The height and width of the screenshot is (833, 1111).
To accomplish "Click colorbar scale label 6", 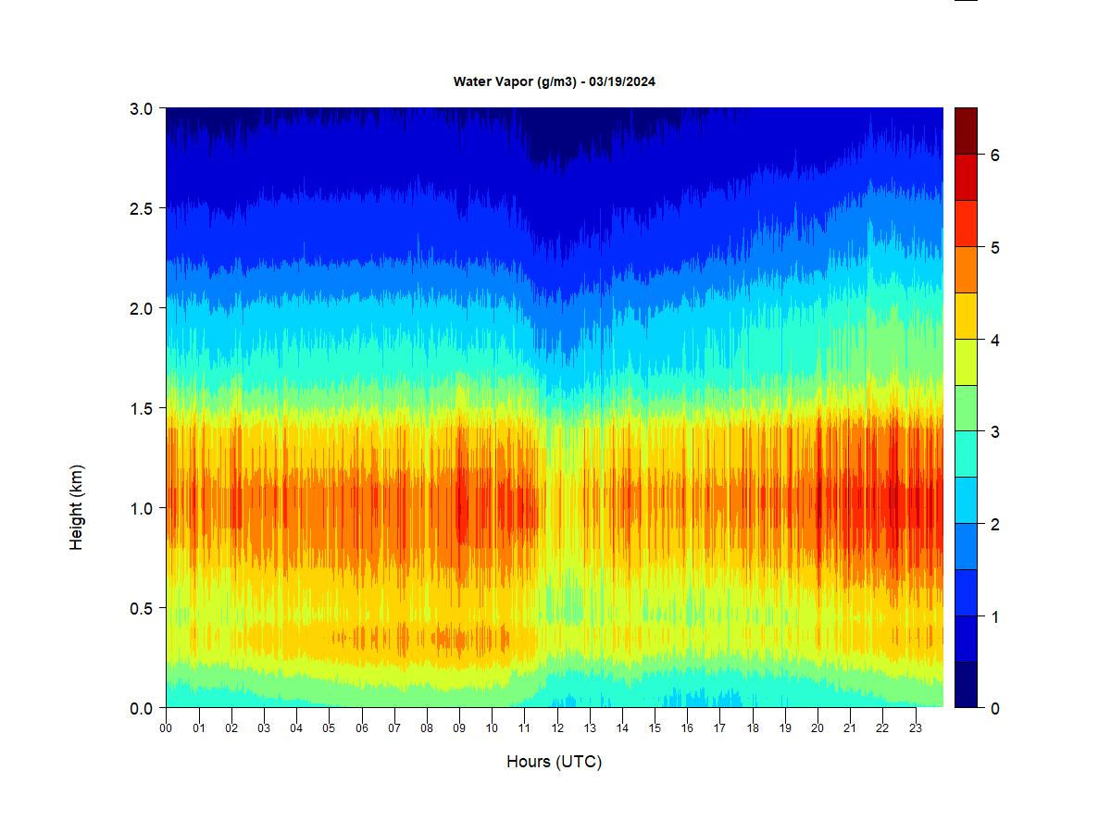I will (x=994, y=155).
